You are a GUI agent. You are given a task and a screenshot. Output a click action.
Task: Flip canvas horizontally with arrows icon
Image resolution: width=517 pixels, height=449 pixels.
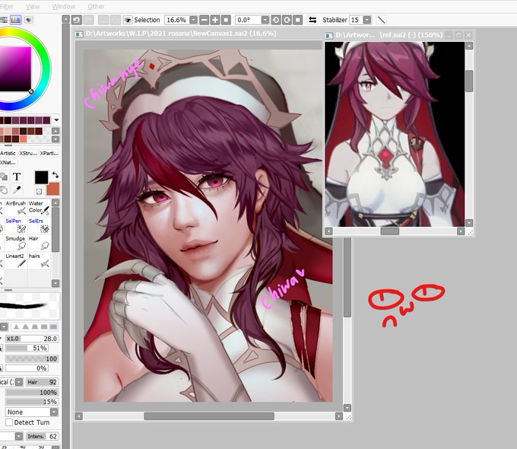point(312,20)
